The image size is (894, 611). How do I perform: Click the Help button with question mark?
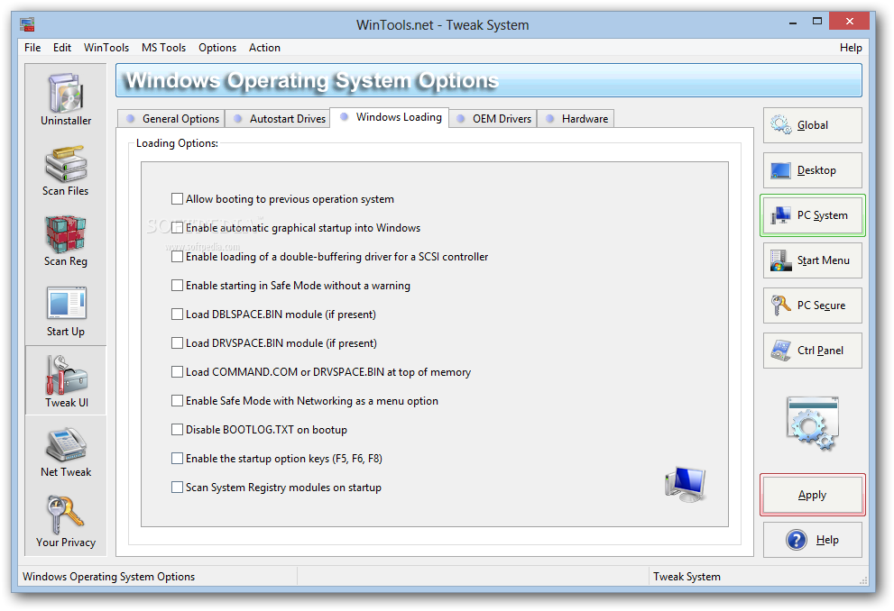point(813,540)
